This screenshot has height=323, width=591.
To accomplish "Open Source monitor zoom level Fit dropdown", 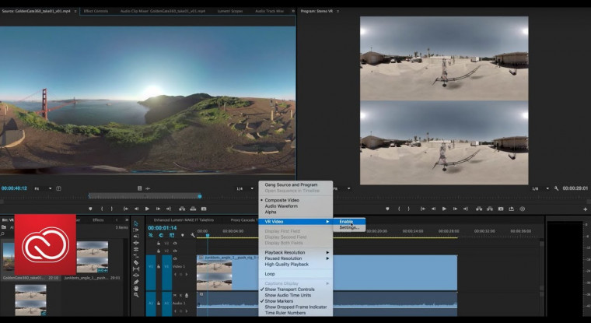I will click(43, 188).
